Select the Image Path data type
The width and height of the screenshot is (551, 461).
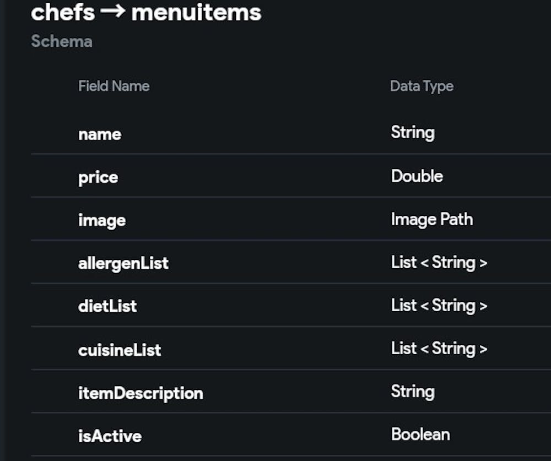(x=432, y=219)
